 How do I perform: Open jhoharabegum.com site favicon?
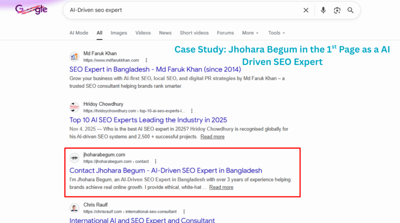(75, 158)
